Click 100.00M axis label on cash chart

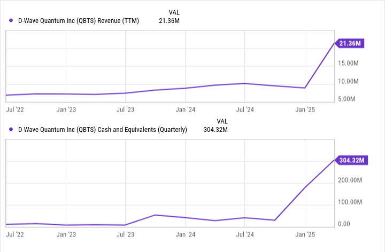350,202
